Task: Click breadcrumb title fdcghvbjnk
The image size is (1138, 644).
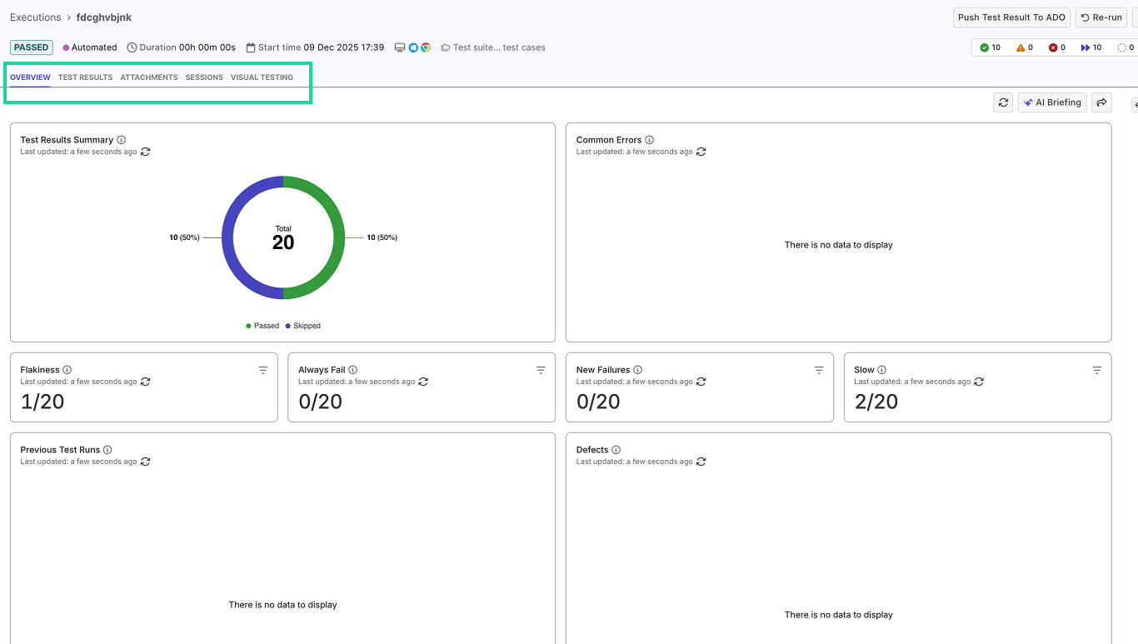Action: (x=104, y=17)
